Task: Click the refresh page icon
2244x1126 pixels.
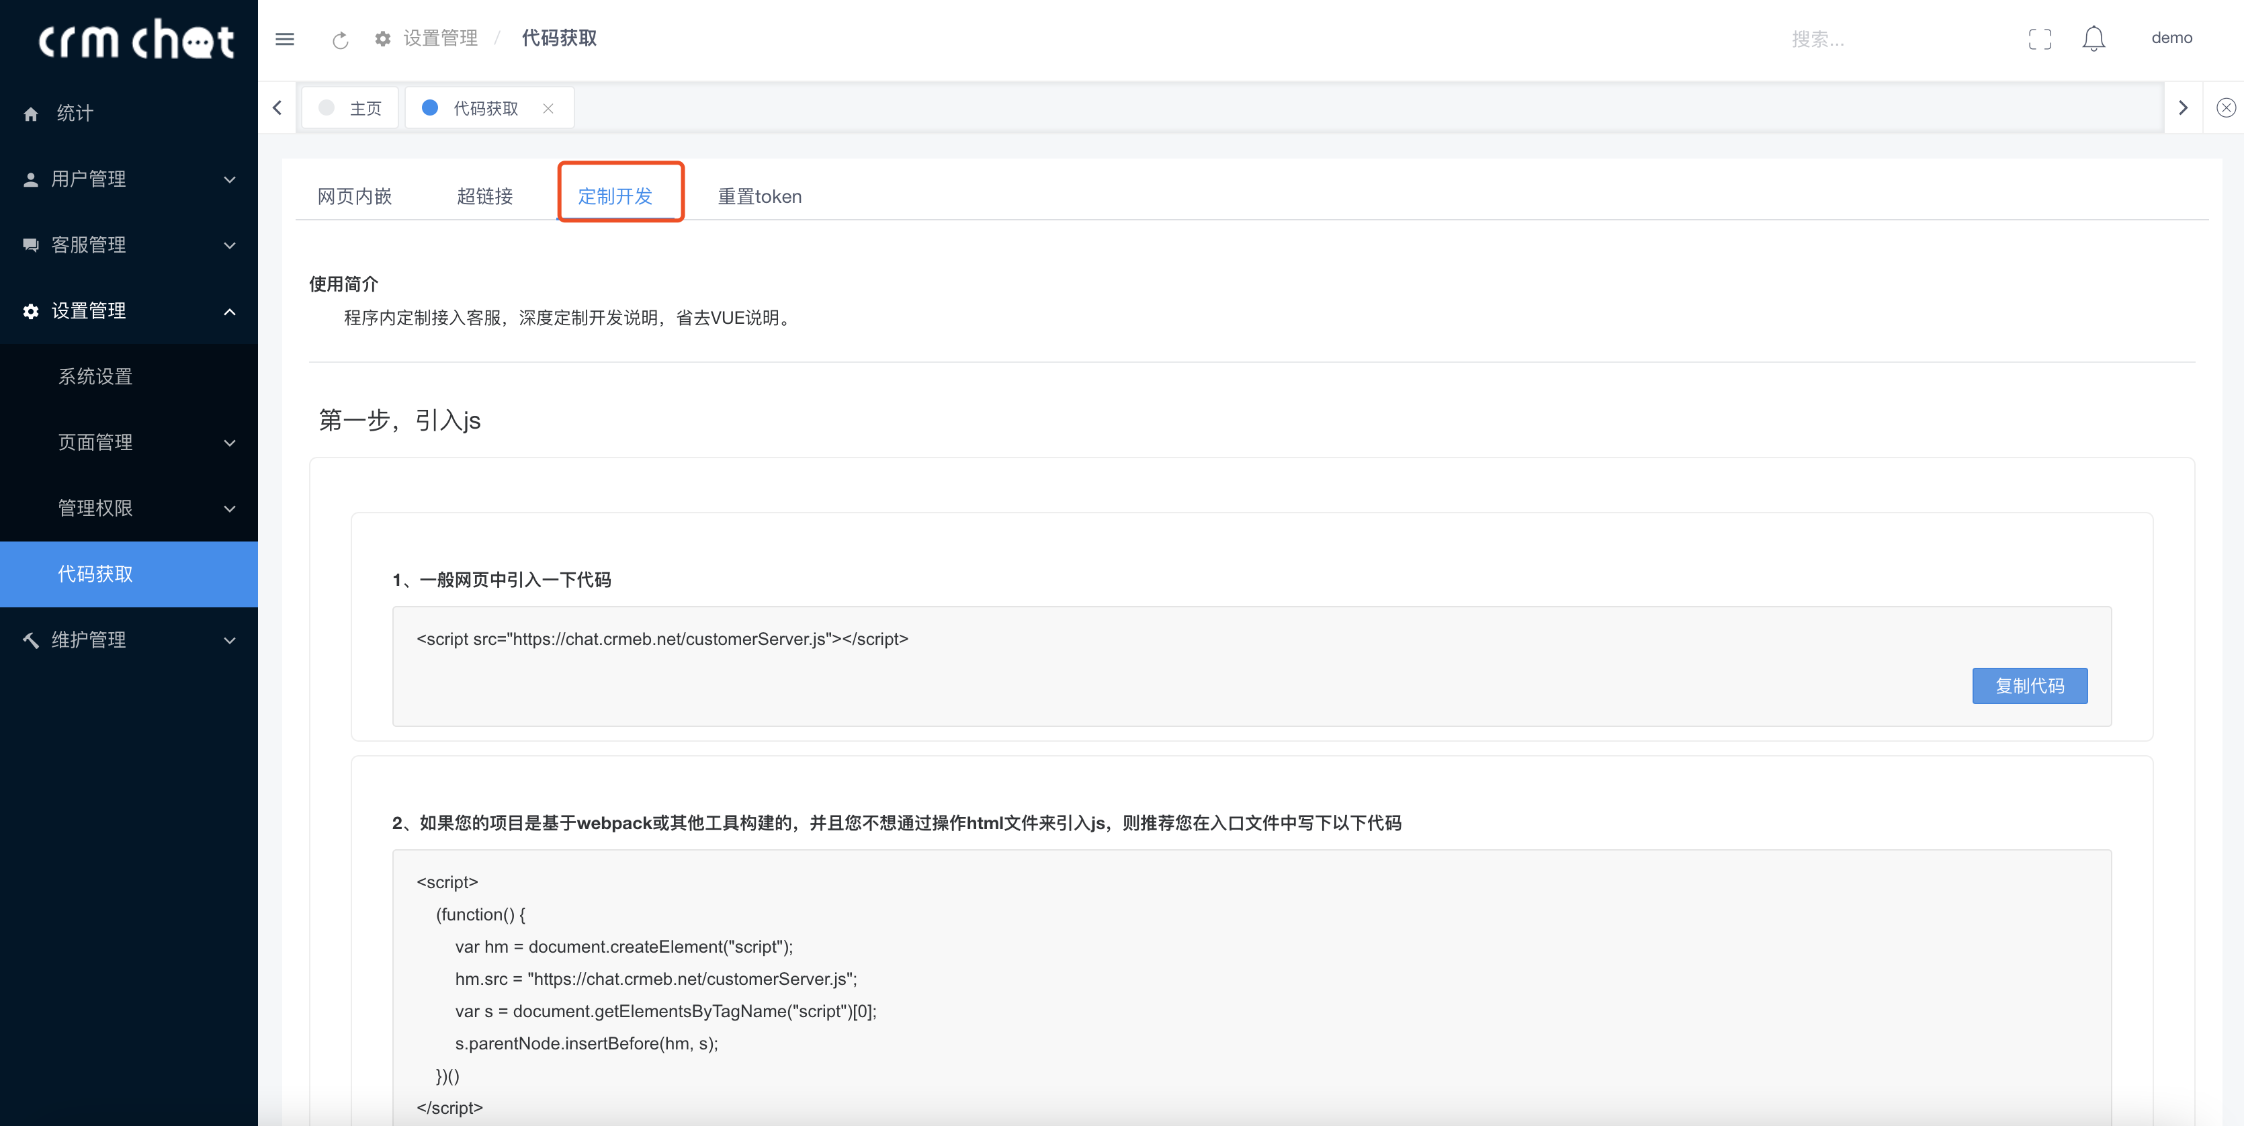Action: pyautogui.click(x=341, y=40)
